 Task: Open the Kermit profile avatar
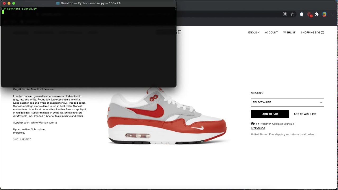[324, 14]
